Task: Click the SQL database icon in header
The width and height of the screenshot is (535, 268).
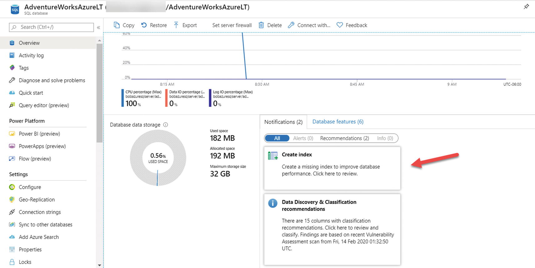Action: (15, 9)
